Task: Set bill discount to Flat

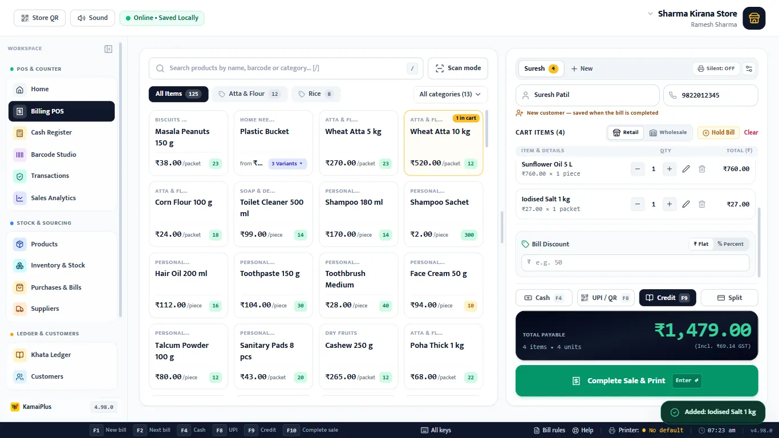Action: pyautogui.click(x=701, y=244)
